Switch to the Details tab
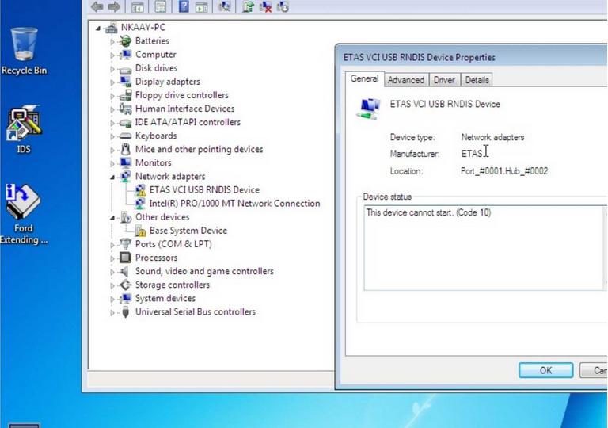The width and height of the screenshot is (608, 428). pos(477,80)
